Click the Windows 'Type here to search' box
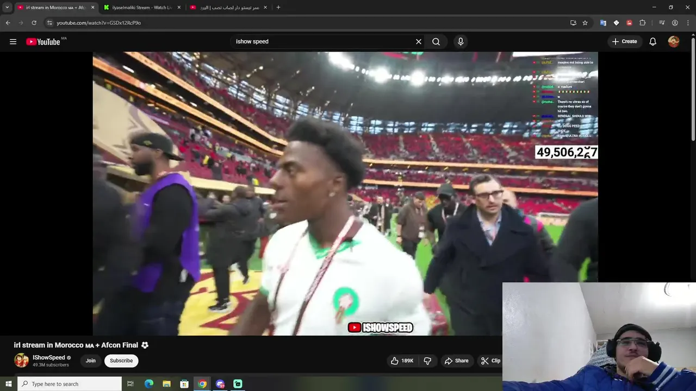The height and width of the screenshot is (391, 696). click(x=70, y=384)
